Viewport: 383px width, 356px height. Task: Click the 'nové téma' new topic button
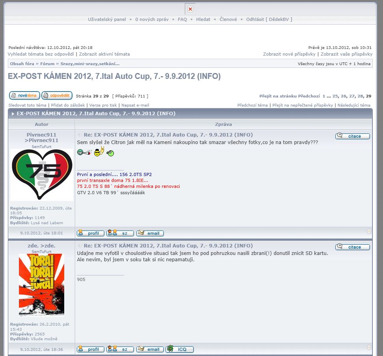[24, 96]
